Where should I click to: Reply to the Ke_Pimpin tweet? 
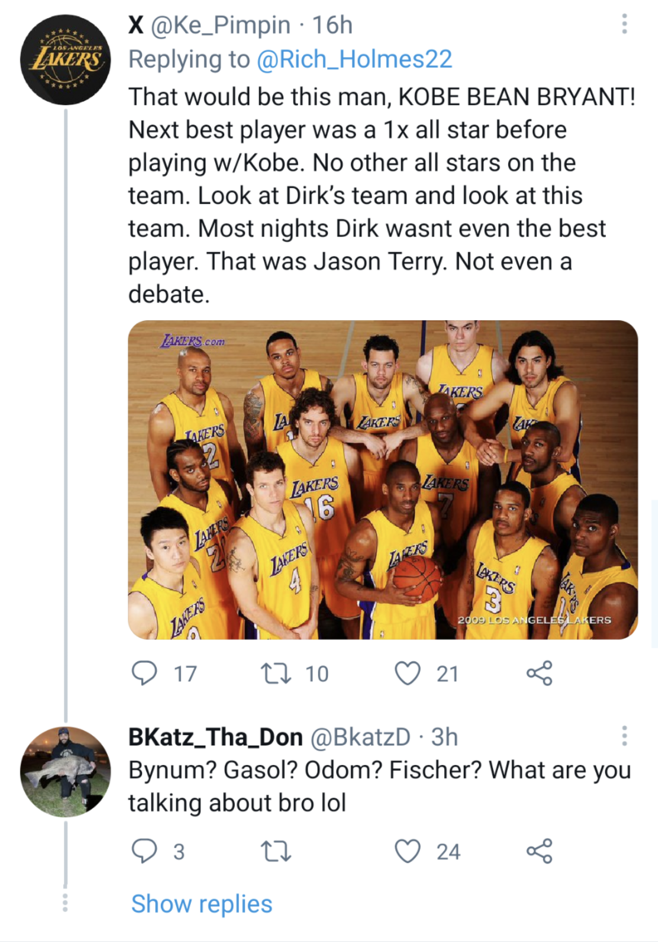[144, 673]
